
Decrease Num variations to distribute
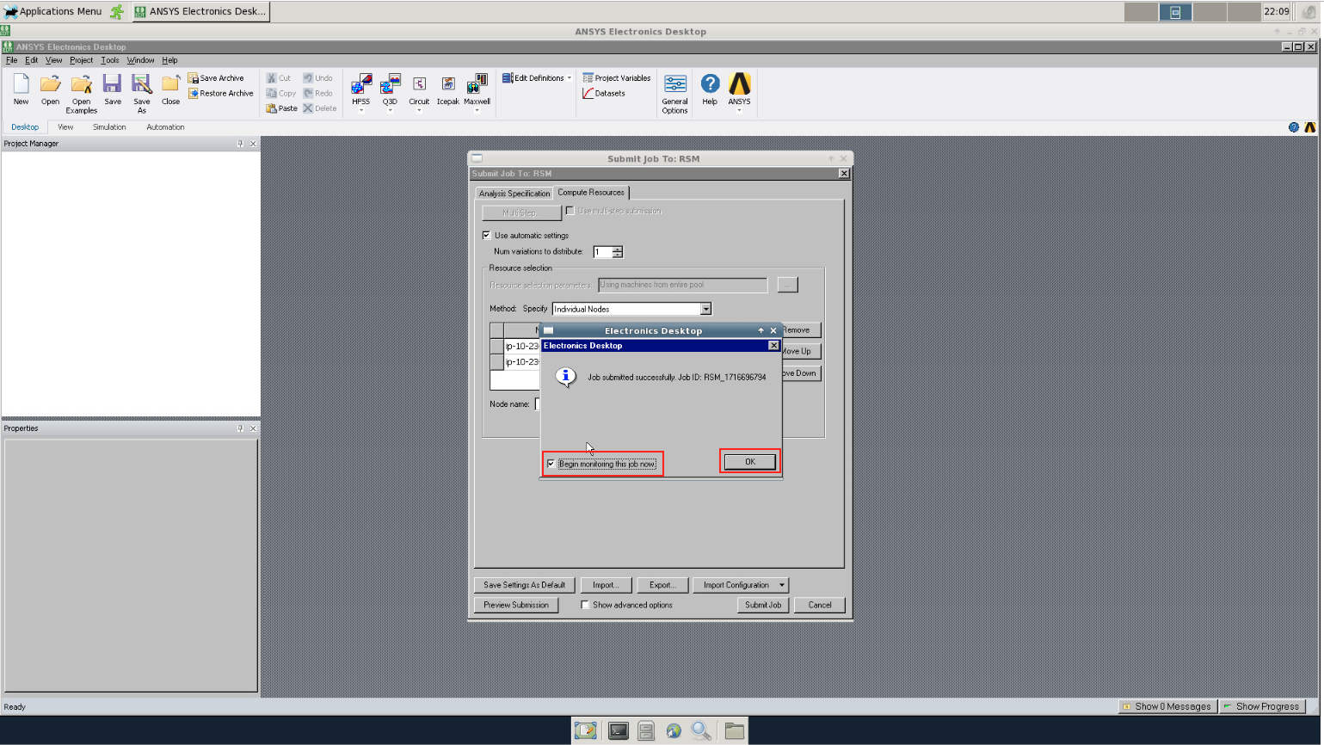(x=617, y=256)
